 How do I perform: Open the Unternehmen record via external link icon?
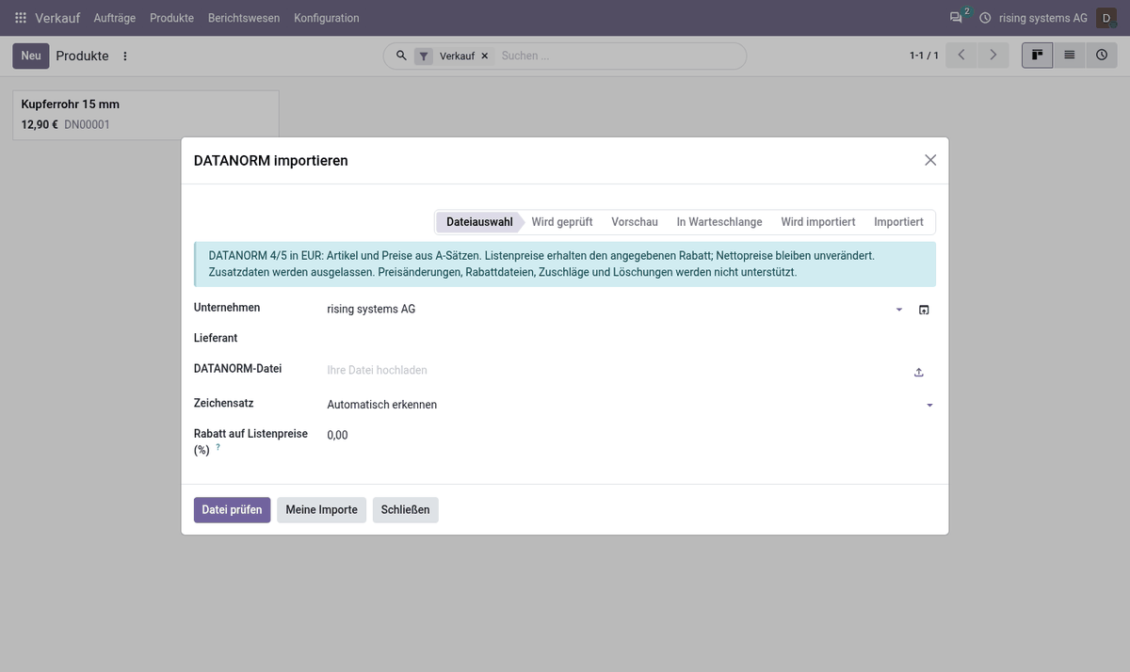924,310
